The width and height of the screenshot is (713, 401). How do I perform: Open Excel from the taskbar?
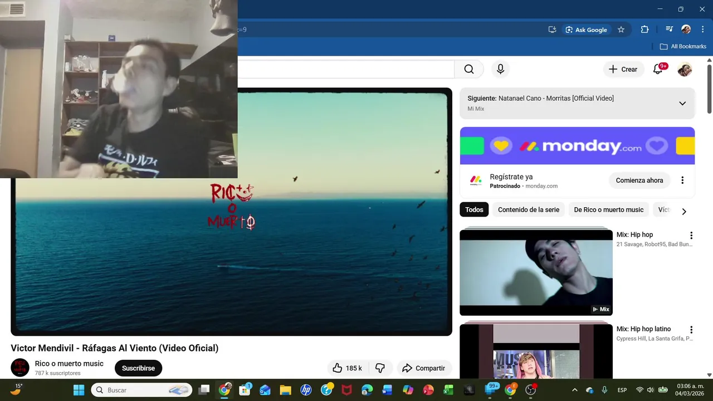tap(448, 390)
